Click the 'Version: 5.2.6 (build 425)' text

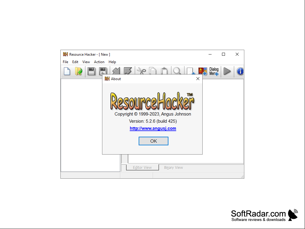(x=153, y=121)
